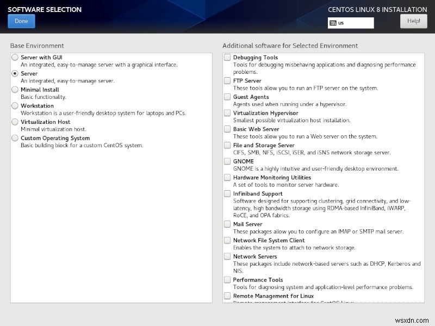Enable the Debugging Tools add-on

point(227,57)
